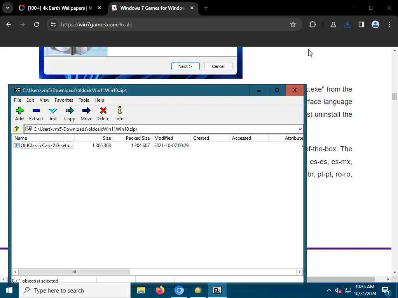The image size is (398, 298).
Task: Click the 7-Zip scroll right arrow
Action: click(300, 272)
